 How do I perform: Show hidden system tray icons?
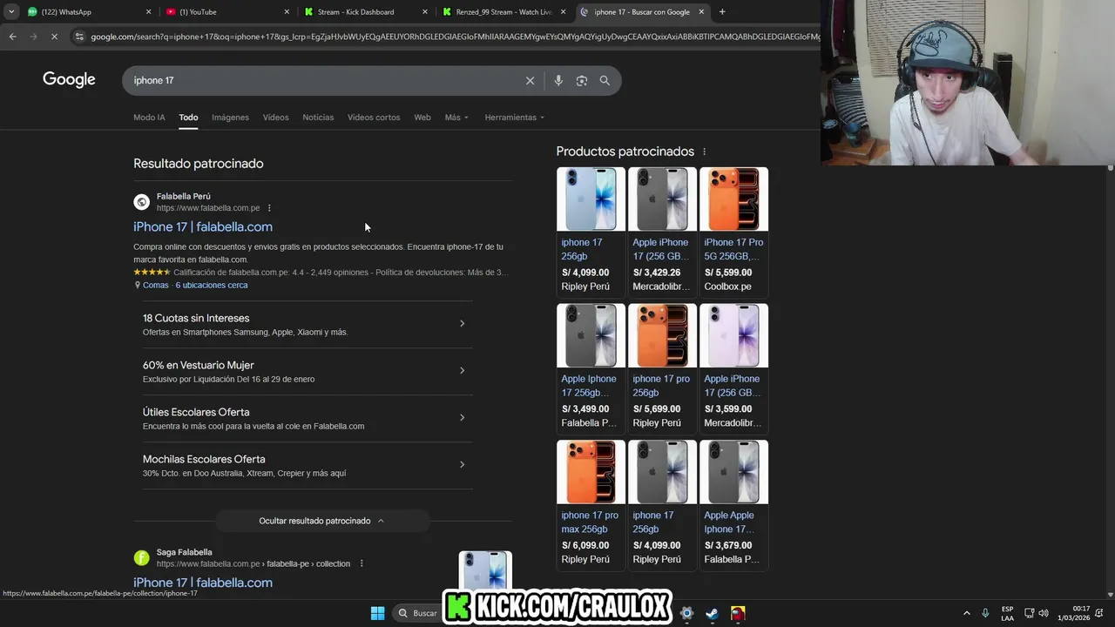[966, 613]
